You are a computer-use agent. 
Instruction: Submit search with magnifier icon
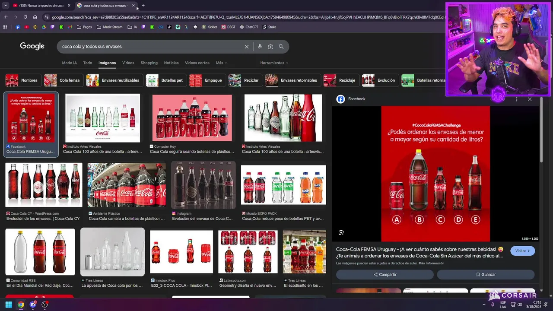(x=281, y=47)
